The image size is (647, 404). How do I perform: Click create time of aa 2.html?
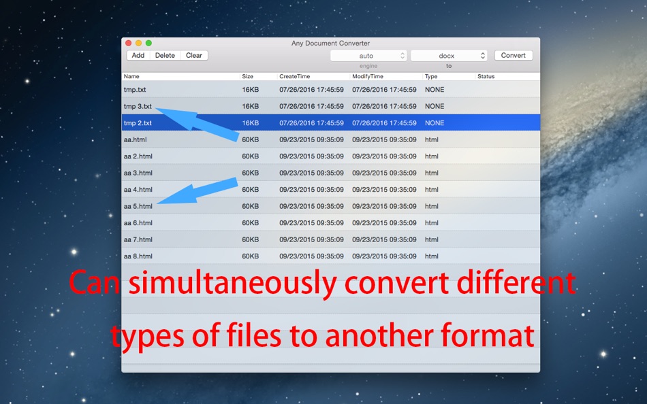[311, 156]
